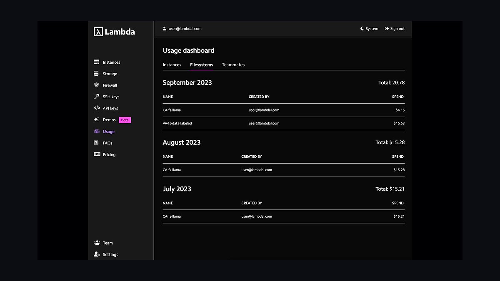Click CA-fs-llama in September table
Image resolution: width=500 pixels, height=281 pixels.
(x=172, y=110)
